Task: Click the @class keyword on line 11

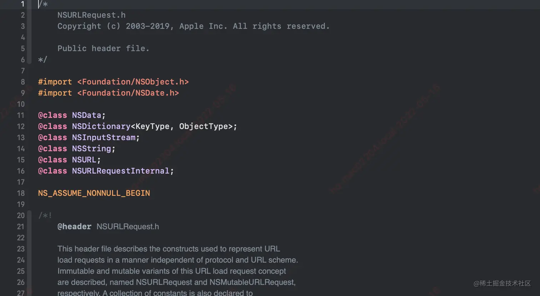Action: pos(52,115)
